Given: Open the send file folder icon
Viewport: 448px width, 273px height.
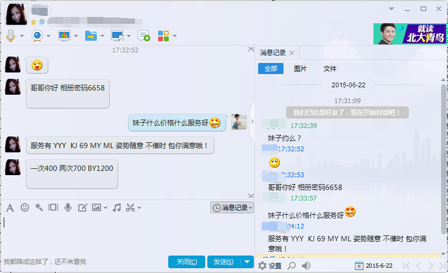Looking at the screenshot, I should pos(91,36).
